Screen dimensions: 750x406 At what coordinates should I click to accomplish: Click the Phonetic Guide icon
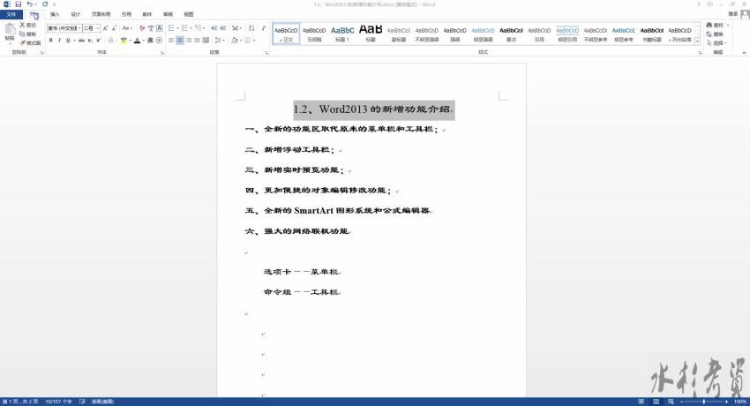tap(151, 28)
